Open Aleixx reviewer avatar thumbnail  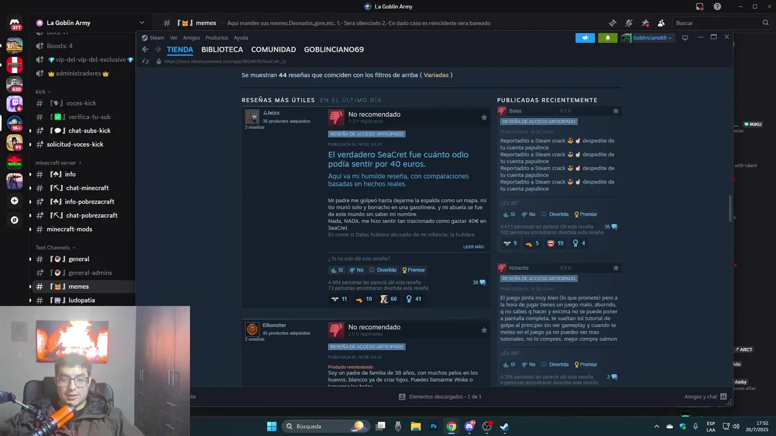(252, 116)
